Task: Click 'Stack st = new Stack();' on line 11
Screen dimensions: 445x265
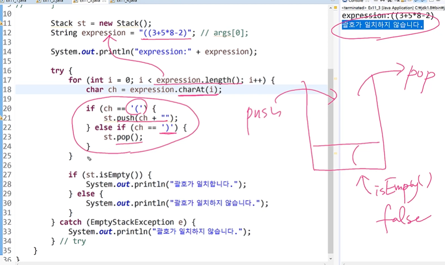Action: [101, 23]
